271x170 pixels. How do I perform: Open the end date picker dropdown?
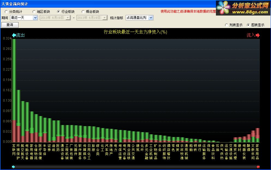tap(105, 18)
